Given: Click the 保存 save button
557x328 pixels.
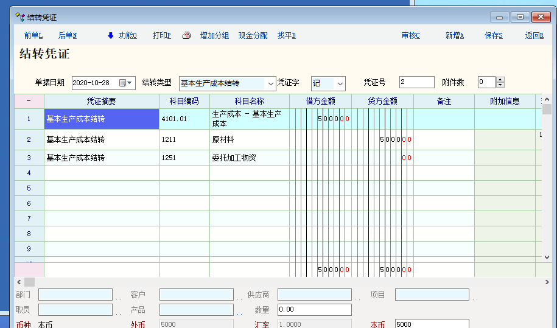Looking at the screenshot, I should tap(494, 36).
